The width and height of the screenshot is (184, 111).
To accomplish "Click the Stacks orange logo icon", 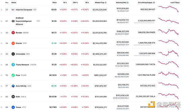I will coord(13,43).
